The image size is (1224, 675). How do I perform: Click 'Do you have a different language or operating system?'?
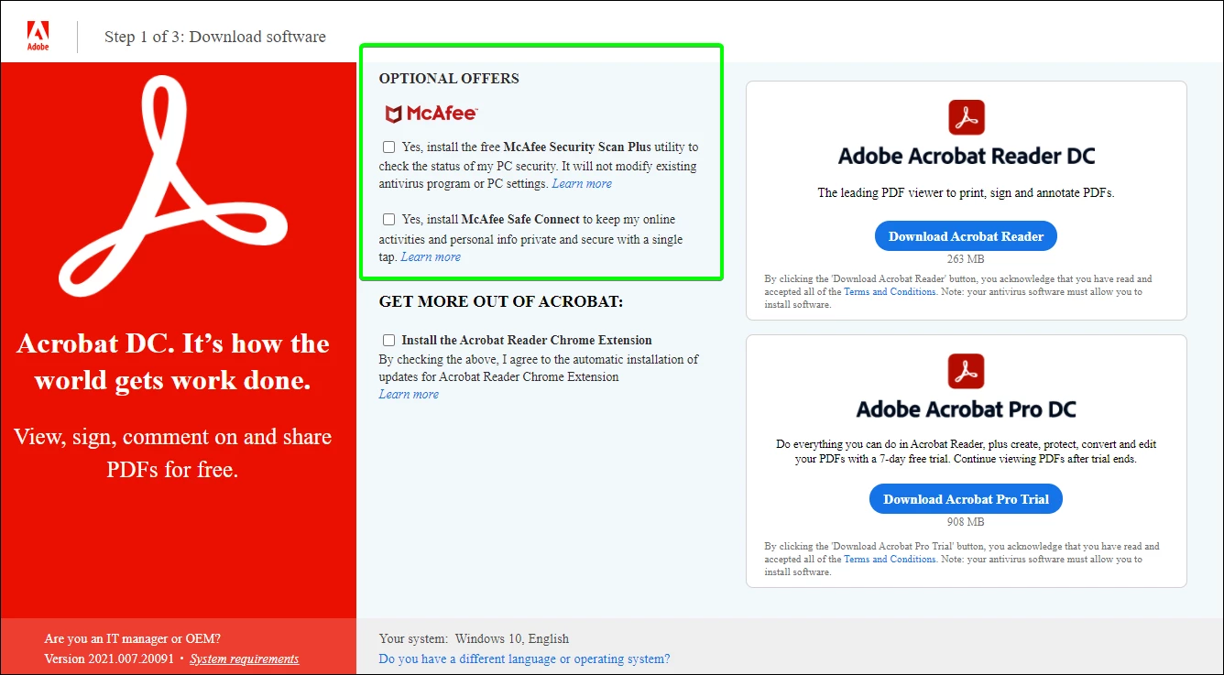coord(524,659)
